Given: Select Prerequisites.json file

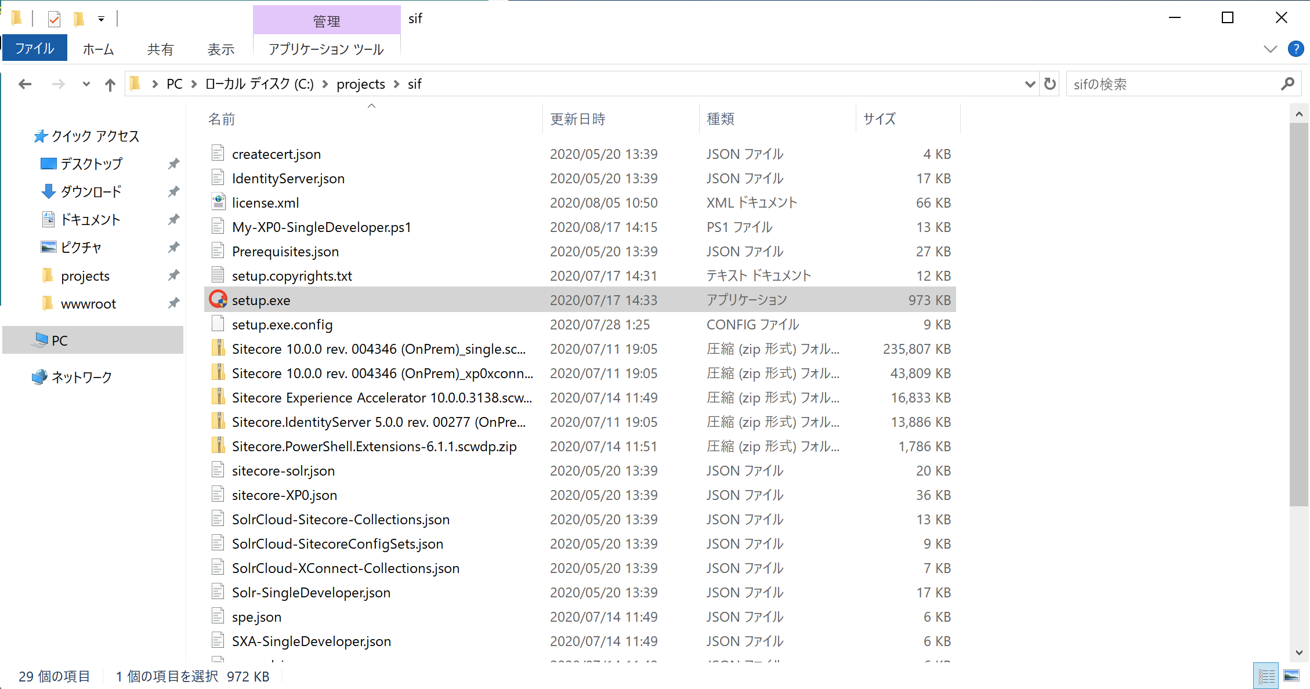Looking at the screenshot, I should (285, 251).
